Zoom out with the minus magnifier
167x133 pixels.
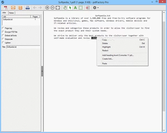click(52, 8)
